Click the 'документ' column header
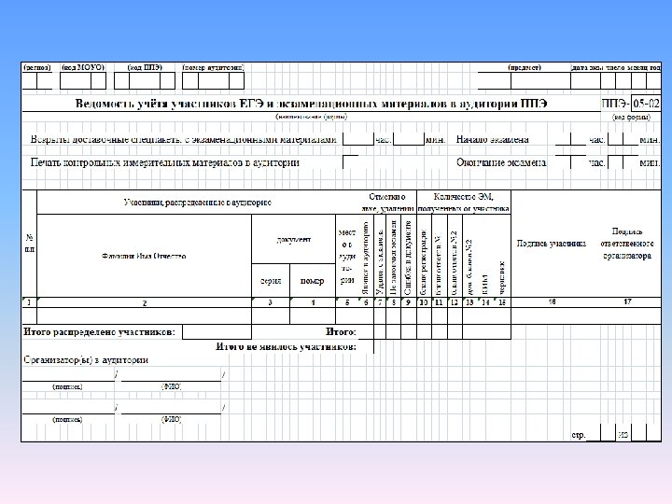The width and height of the screenshot is (672, 504). (294, 240)
